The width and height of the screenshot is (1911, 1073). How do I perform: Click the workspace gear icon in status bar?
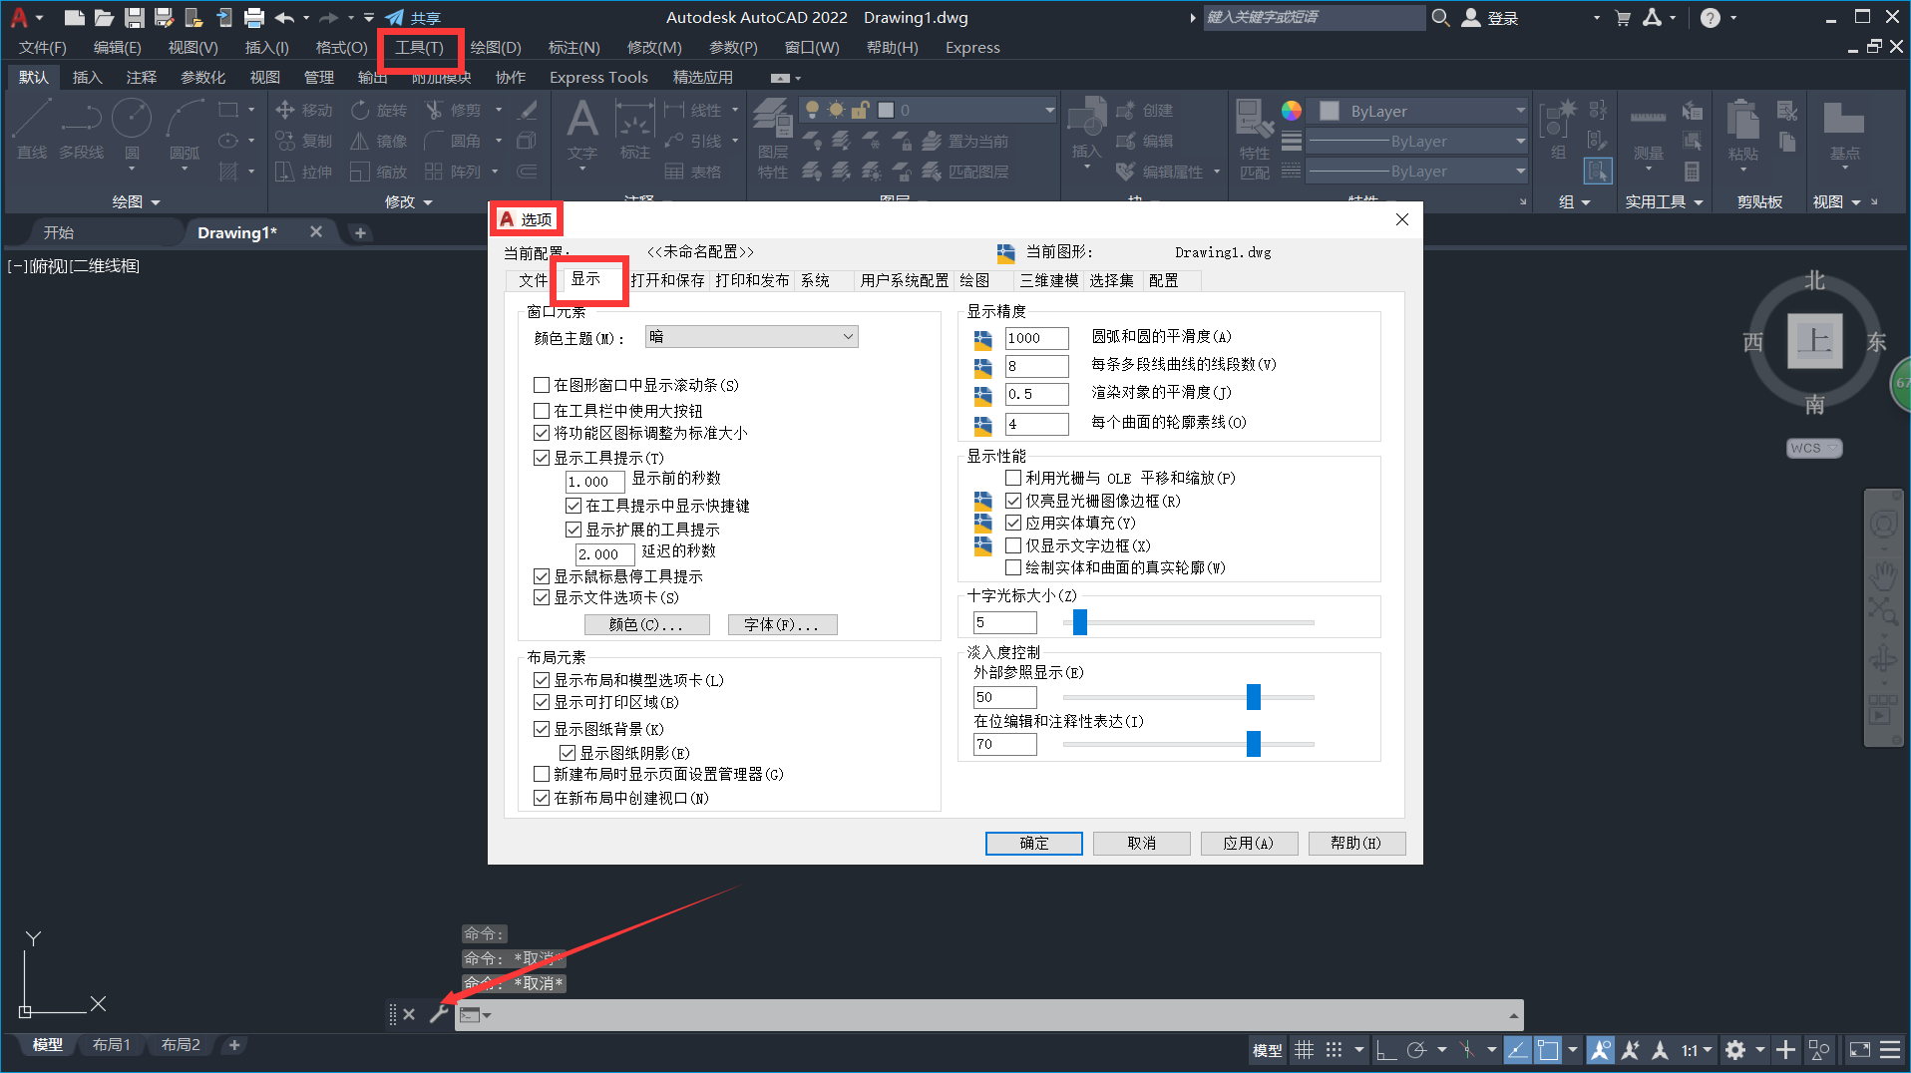click(x=1735, y=1050)
